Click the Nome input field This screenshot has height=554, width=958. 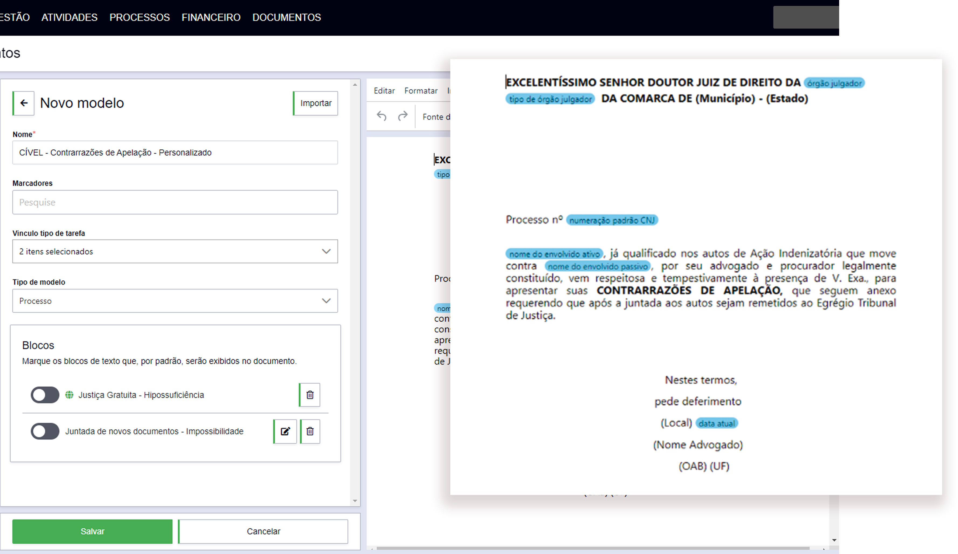tap(175, 153)
